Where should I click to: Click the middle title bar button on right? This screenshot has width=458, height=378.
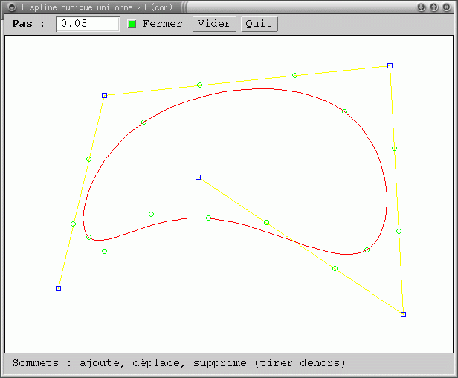[433, 7]
